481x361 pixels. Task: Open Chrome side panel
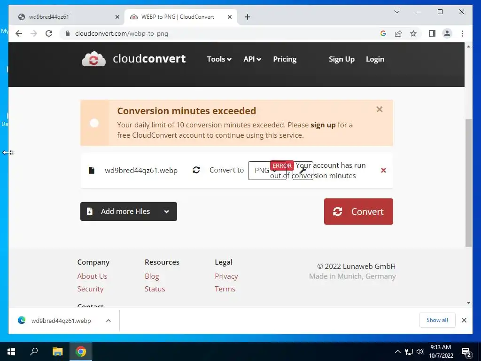tap(432, 33)
